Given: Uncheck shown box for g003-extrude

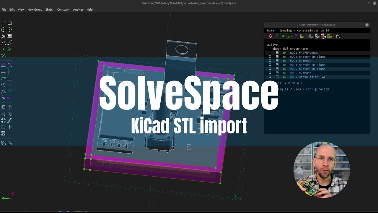Looking at the screenshot, I should pos(277,61).
